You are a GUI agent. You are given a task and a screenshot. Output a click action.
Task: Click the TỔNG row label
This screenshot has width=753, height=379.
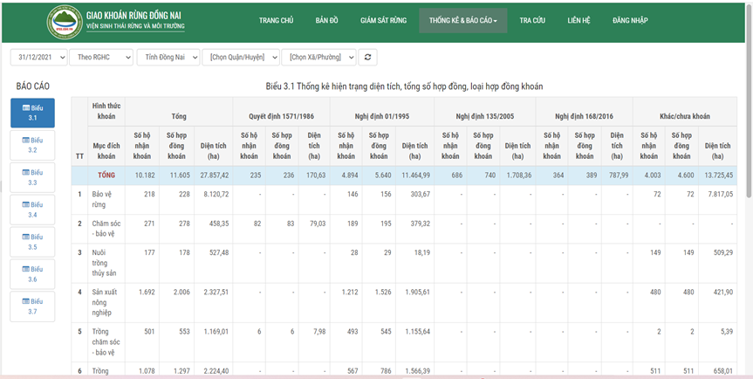(x=106, y=176)
